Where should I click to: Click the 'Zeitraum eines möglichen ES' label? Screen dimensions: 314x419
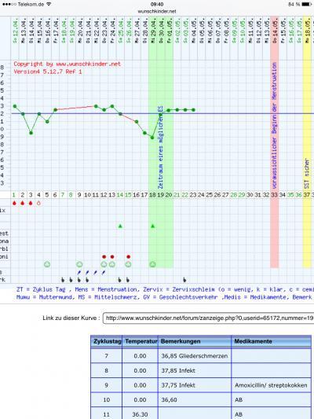point(161,147)
